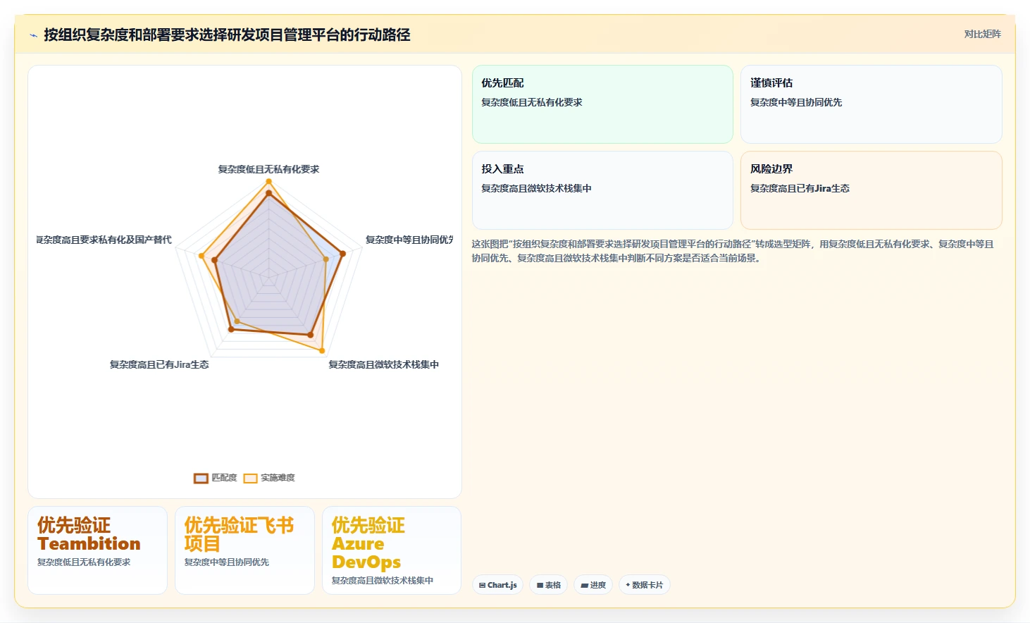Click radar axis label 复杂度高且微软技术栈集中

click(383, 364)
